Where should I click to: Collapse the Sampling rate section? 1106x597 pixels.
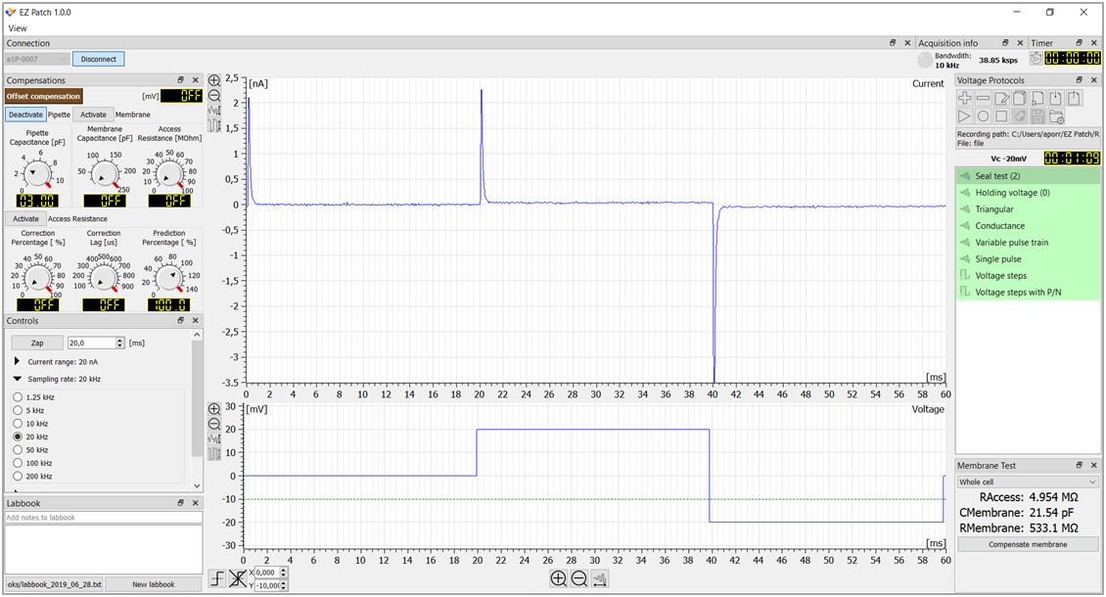coord(17,379)
